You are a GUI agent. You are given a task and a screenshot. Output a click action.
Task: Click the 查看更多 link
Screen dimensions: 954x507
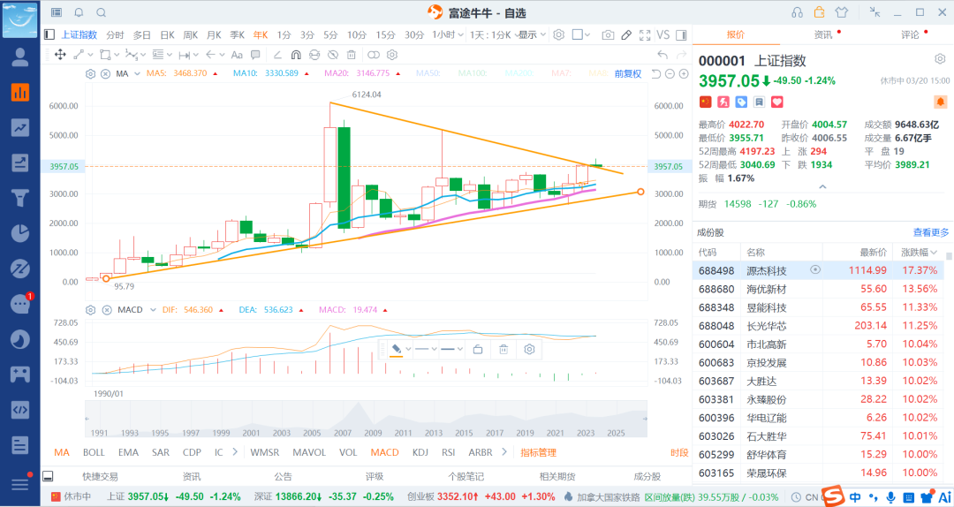pos(930,232)
